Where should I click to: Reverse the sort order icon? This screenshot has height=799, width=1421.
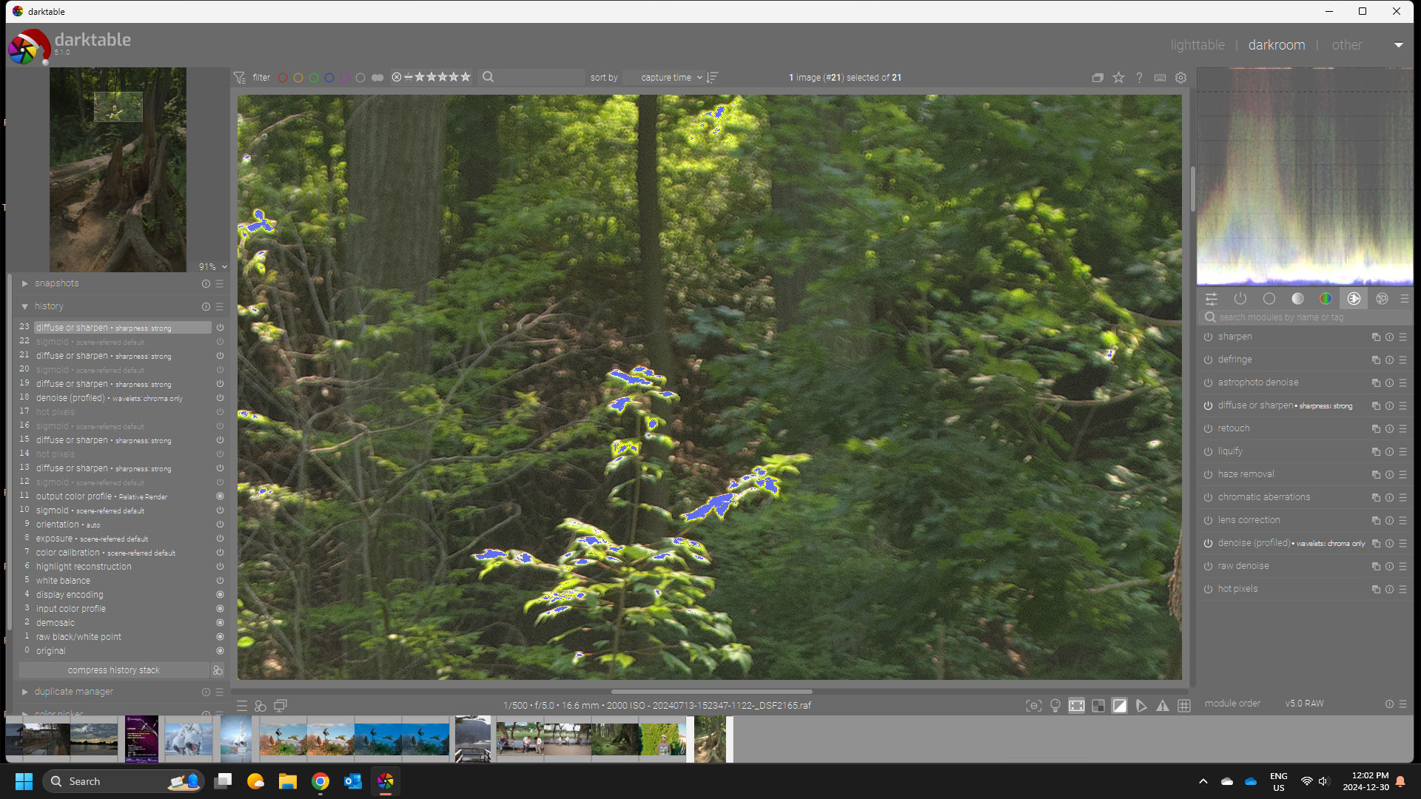[712, 78]
